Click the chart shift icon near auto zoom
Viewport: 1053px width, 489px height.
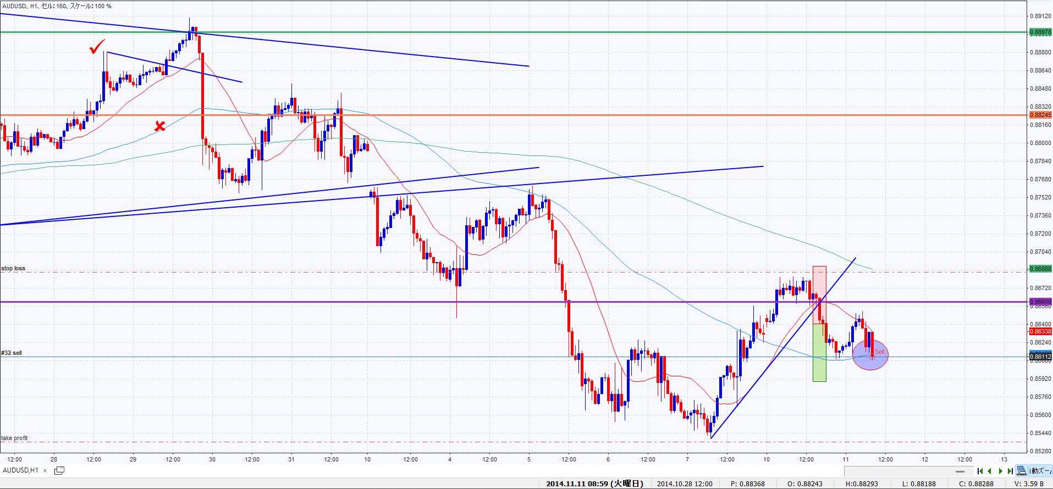tap(1022, 471)
